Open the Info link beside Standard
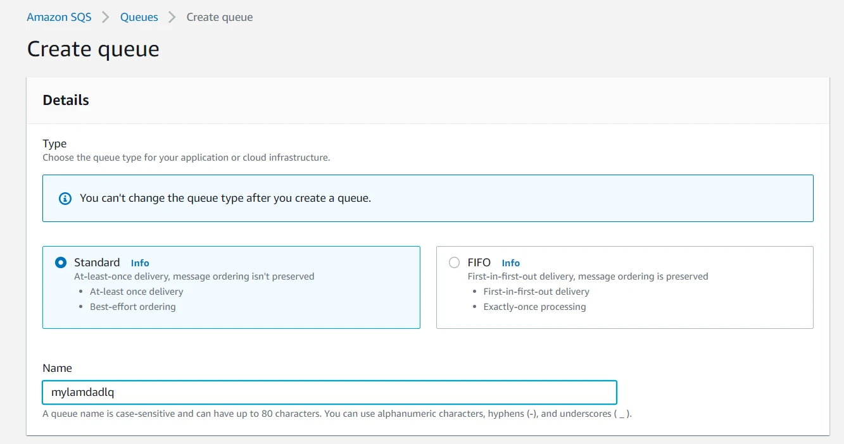This screenshot has height=444, width=844. 140,263
